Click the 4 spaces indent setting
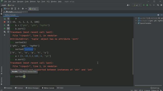Viewport: 163px width, 91px height. 147,90
